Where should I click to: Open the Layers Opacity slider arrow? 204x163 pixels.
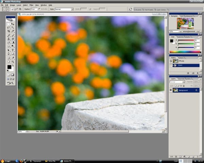point(200,82)
